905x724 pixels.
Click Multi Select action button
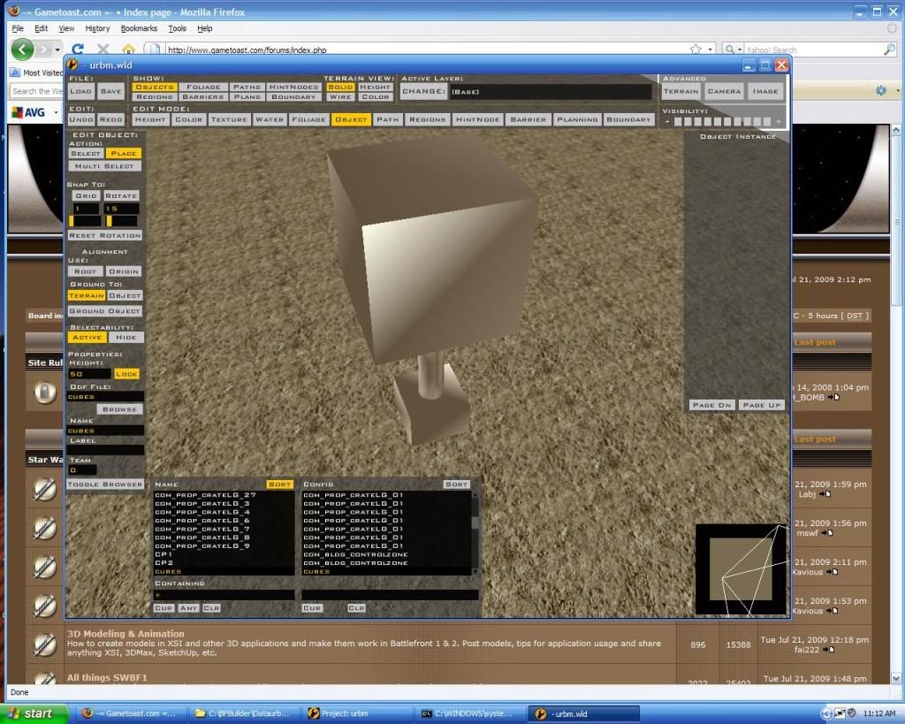(104, 166)
